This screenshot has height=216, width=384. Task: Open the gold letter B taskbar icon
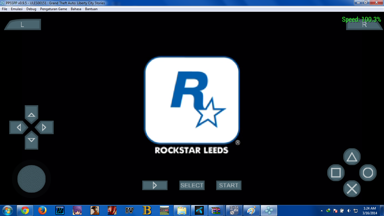click(147, 210)
